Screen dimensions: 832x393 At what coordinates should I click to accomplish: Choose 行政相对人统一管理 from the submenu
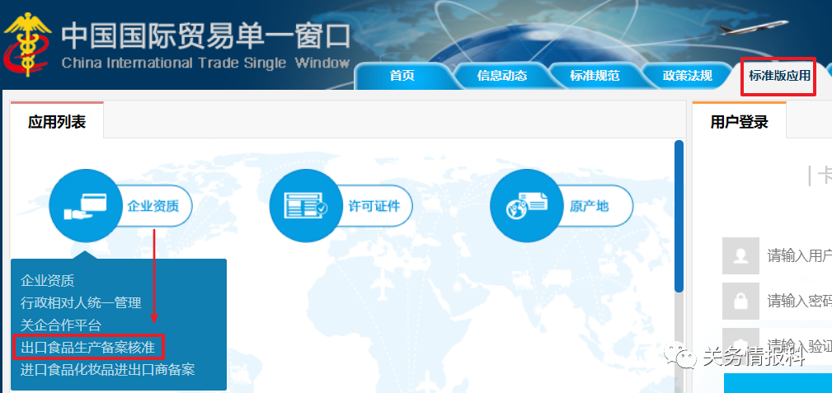tap(81, 303)
